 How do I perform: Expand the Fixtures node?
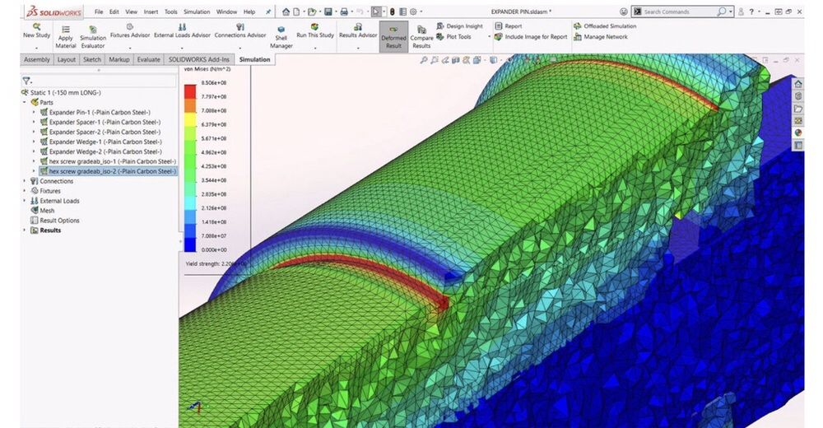point(24,191)
